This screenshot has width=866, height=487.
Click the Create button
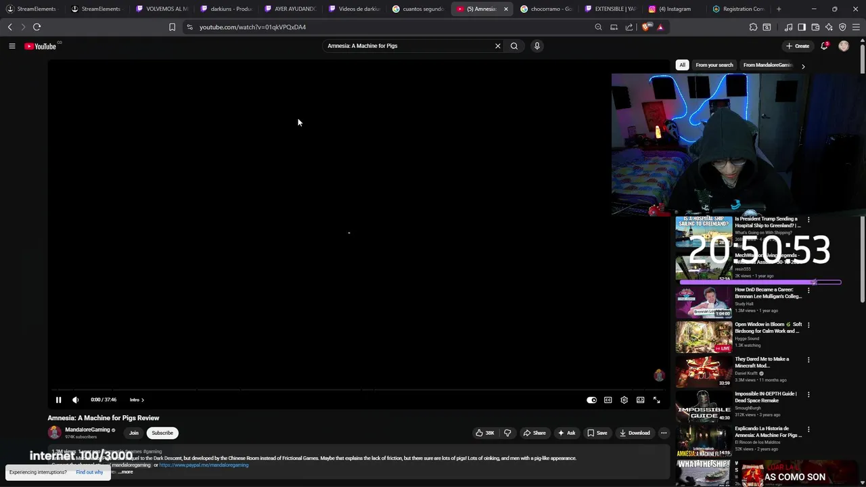tap(798, 46)
